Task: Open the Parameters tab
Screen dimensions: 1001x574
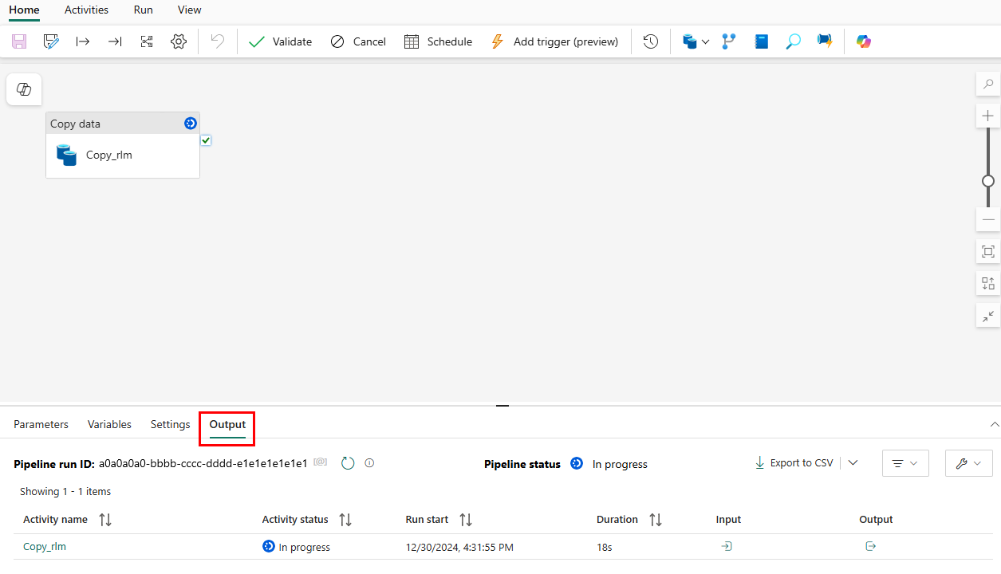Action: pyautogui.click(x=41, y=424)
